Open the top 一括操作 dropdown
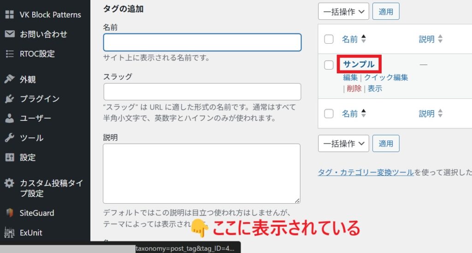 click(343, 12)
